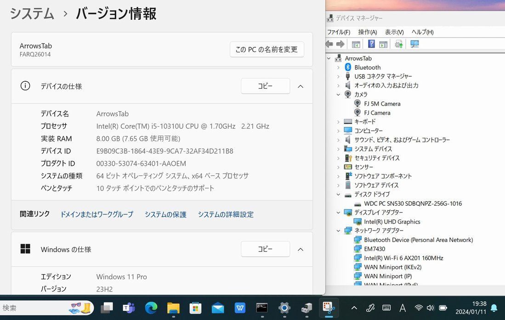Click the Task View taskbar icon
The height and width of the screenshot is (320, 505).
pos(107,308)
